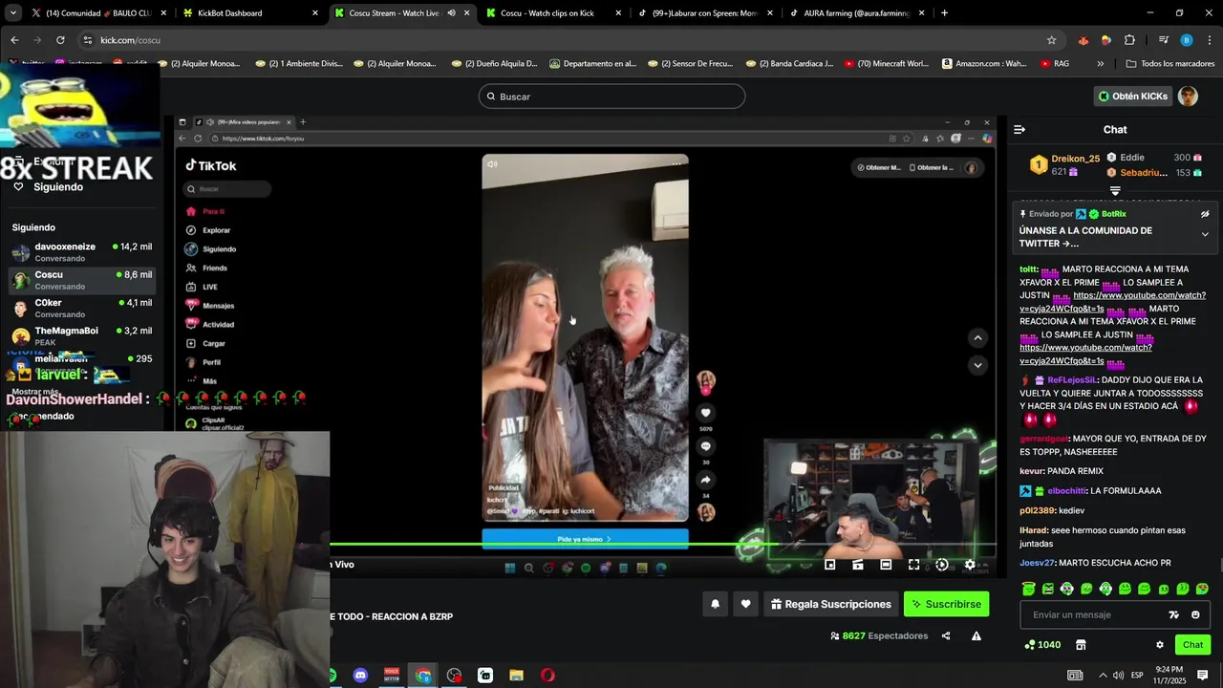The height and width of the screenshot is (688, 1223).
Task: Expand the pinned Twitter community message
Action: [x=1205, y=234]
